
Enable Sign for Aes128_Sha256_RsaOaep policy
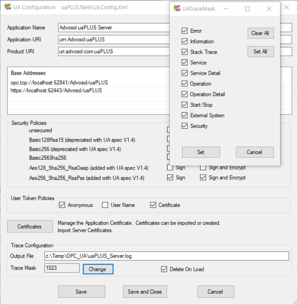170,168
